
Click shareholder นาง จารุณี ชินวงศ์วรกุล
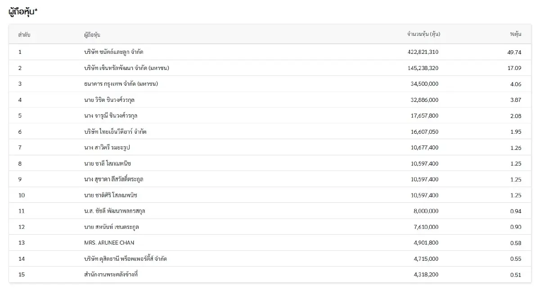click(110, 116)
